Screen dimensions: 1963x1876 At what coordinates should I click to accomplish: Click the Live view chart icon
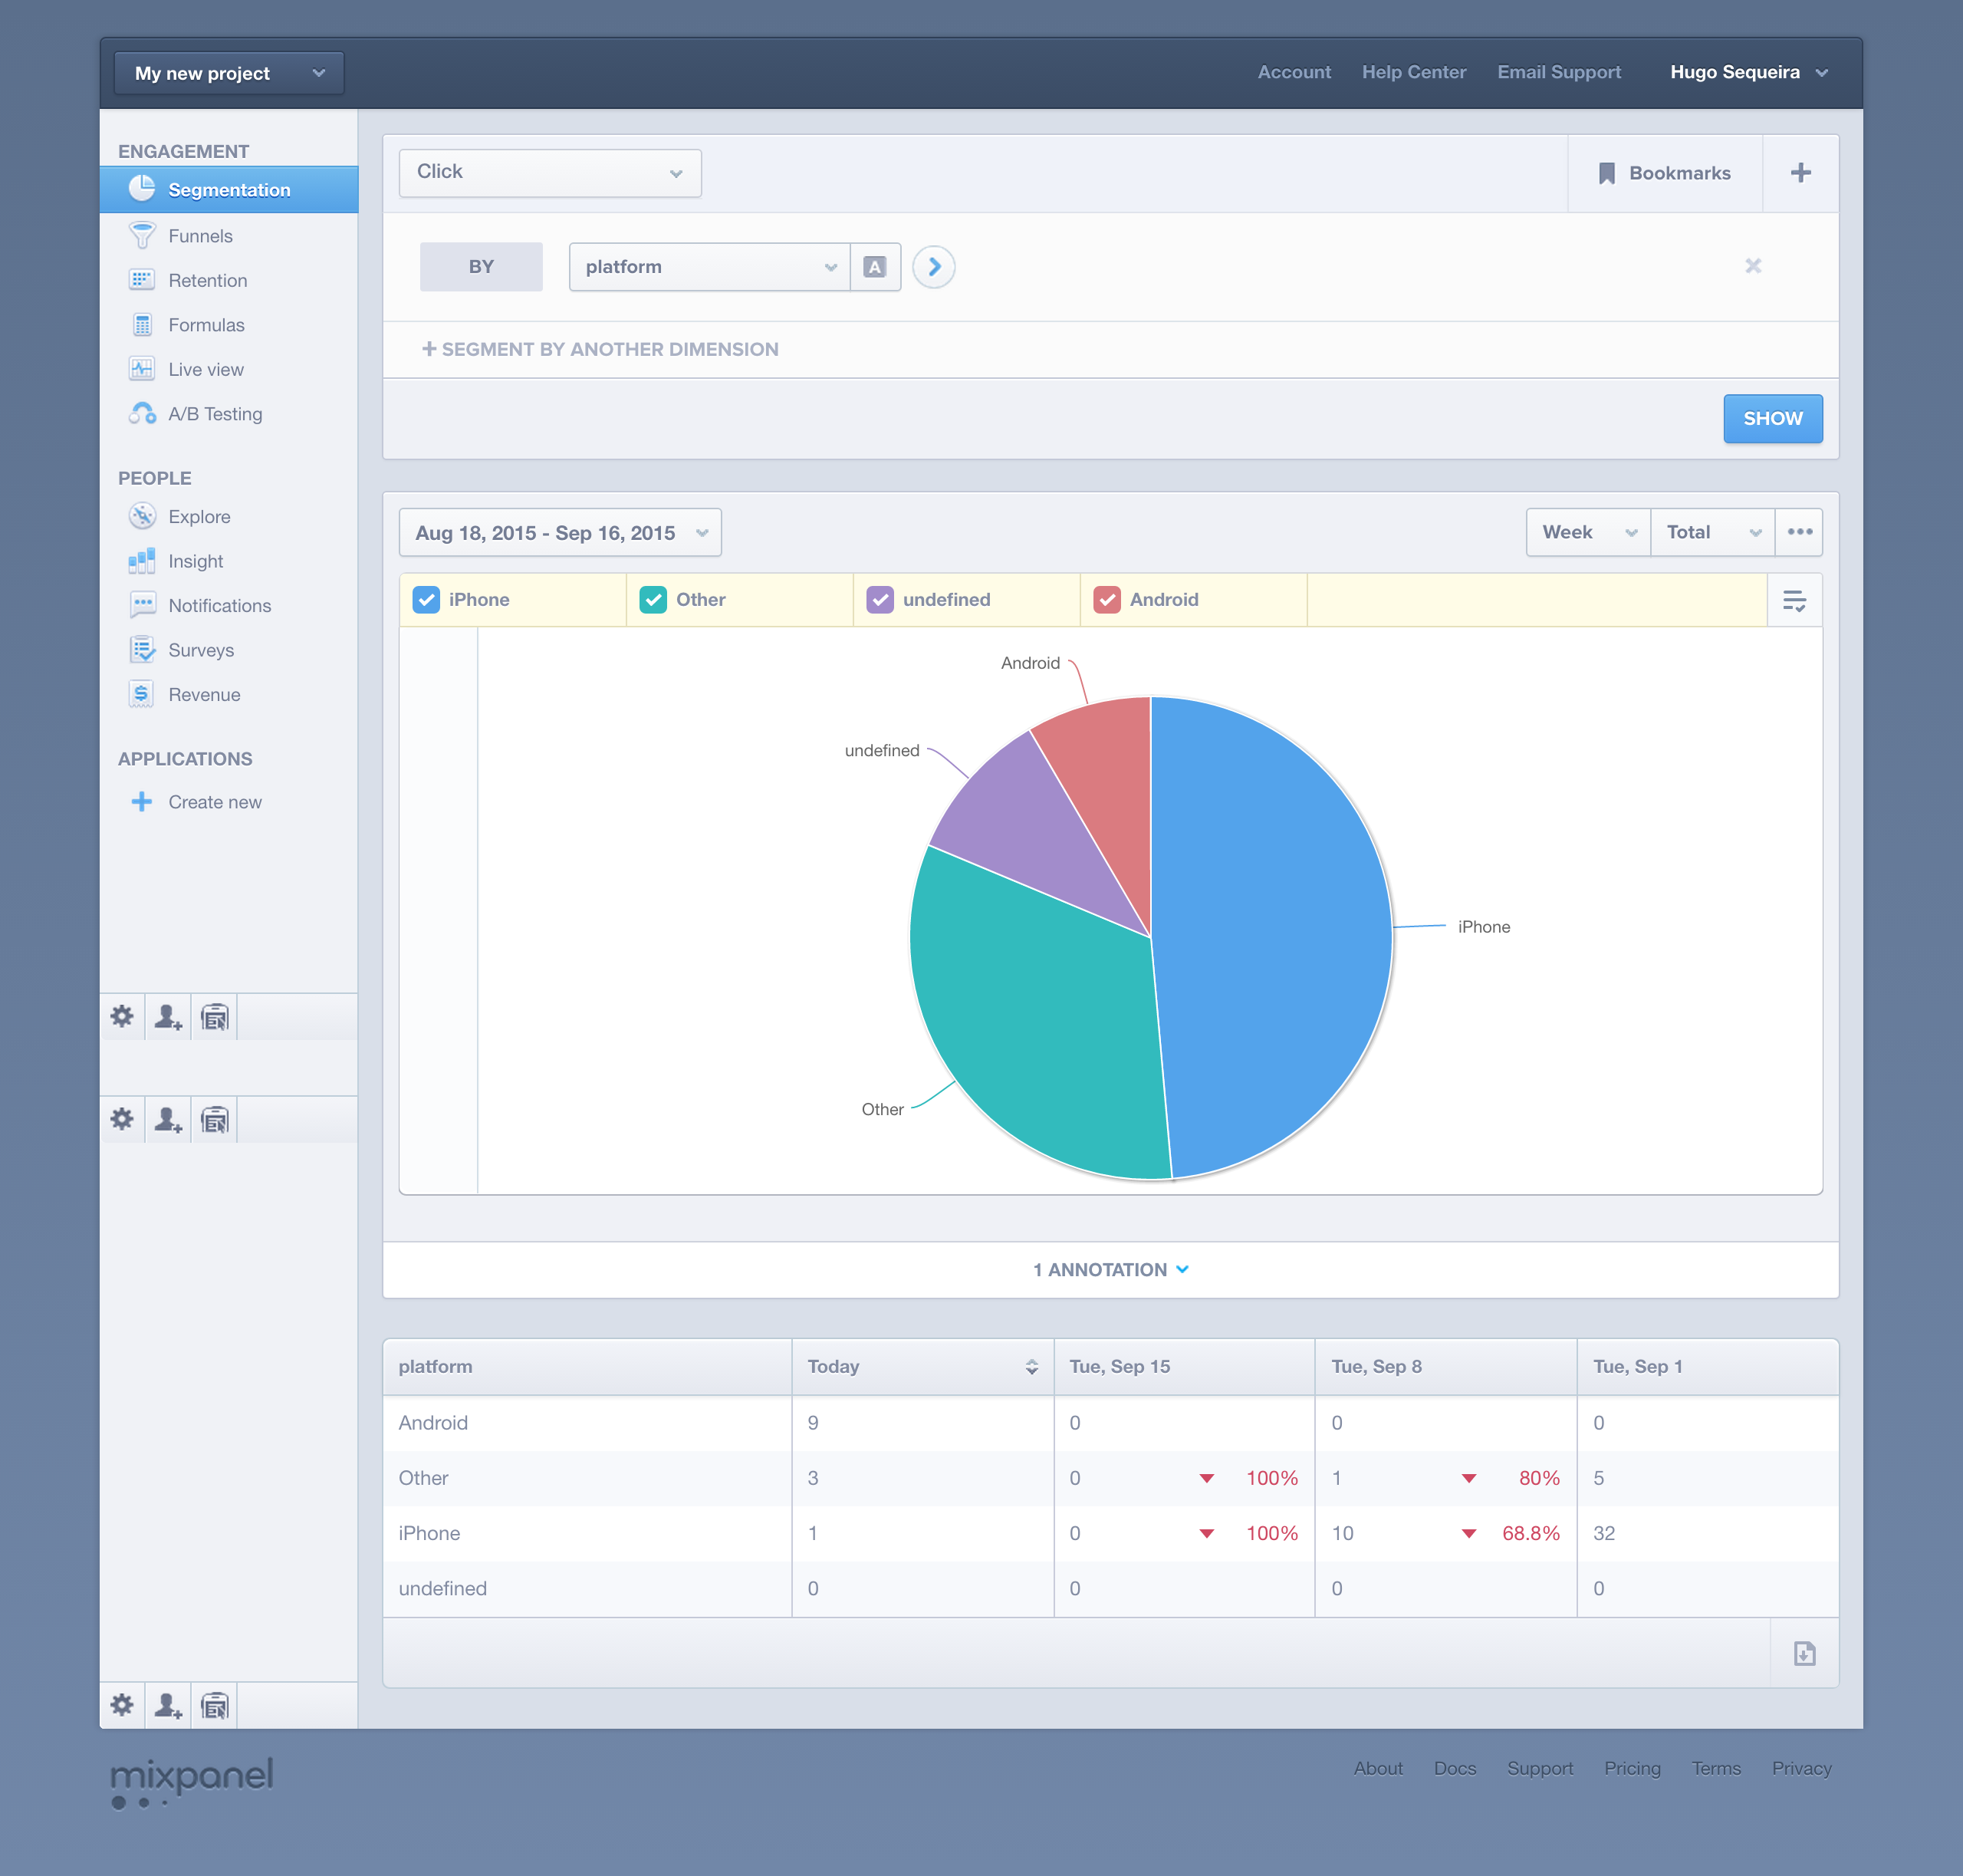[142, 369]
